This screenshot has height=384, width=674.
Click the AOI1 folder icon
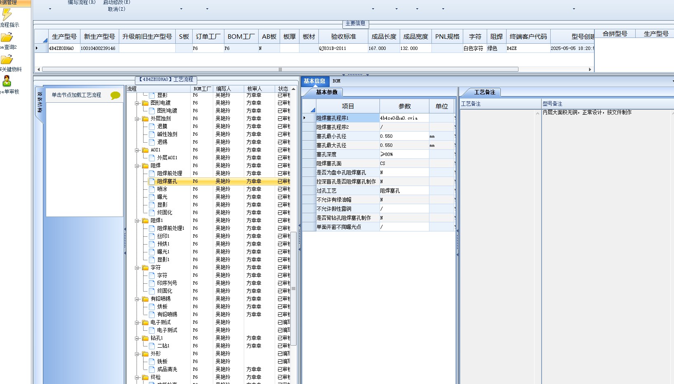coord(145,150)
